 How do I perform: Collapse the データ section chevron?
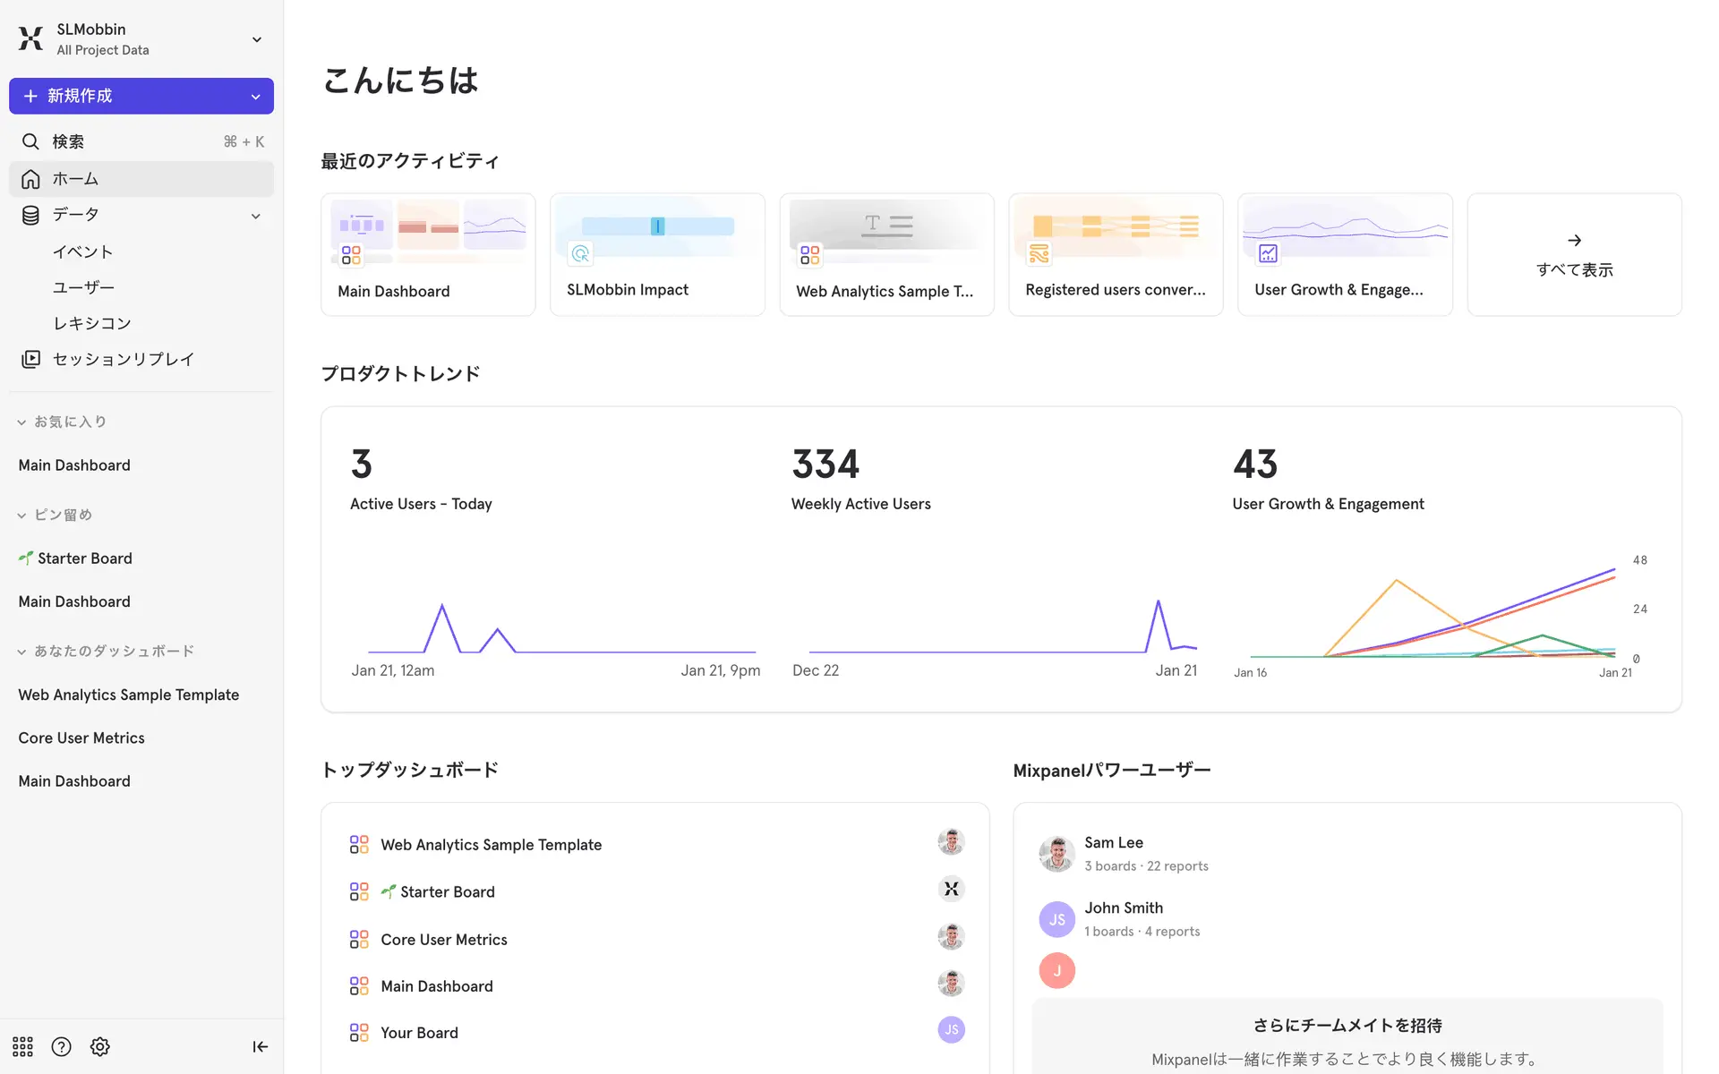tap(256, 216)
